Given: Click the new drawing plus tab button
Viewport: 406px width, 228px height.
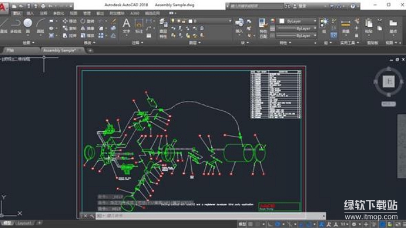Looking at the screenshot, I should 90,51.
